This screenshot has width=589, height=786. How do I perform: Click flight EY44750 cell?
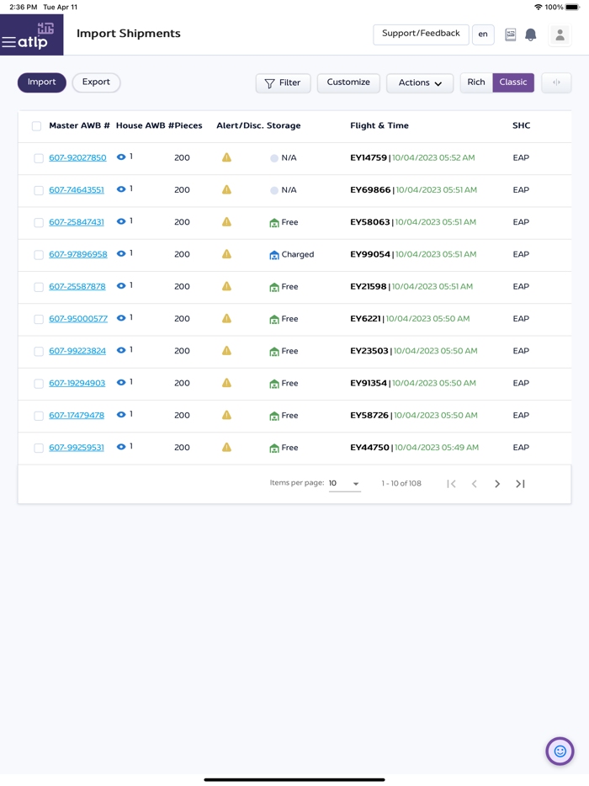(415, 447)
